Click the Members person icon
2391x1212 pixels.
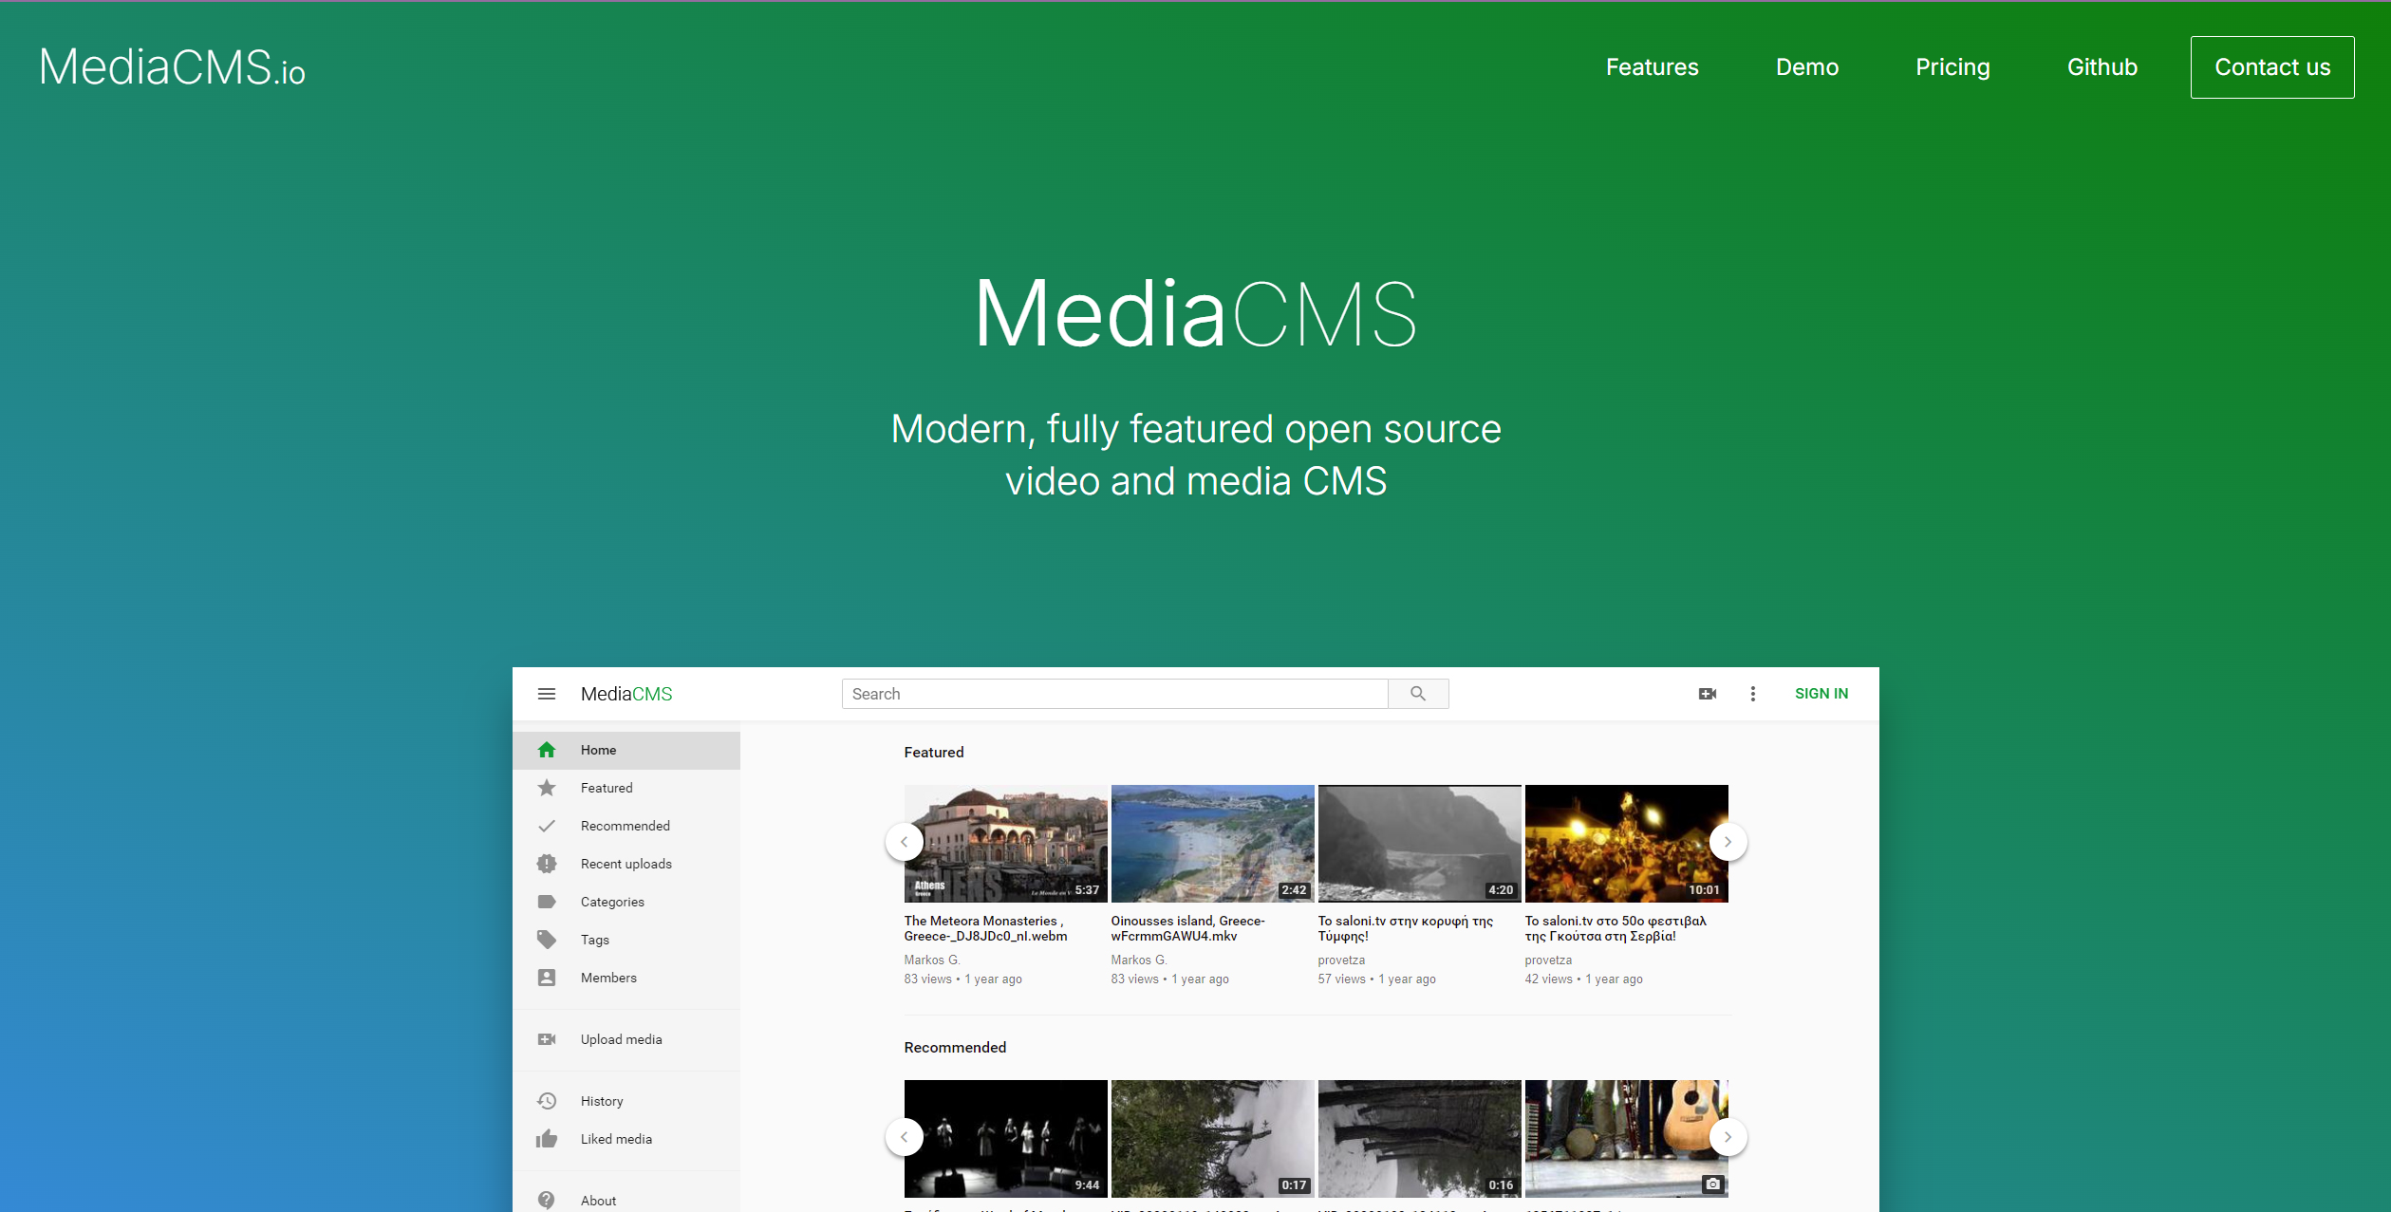[547, 978]
